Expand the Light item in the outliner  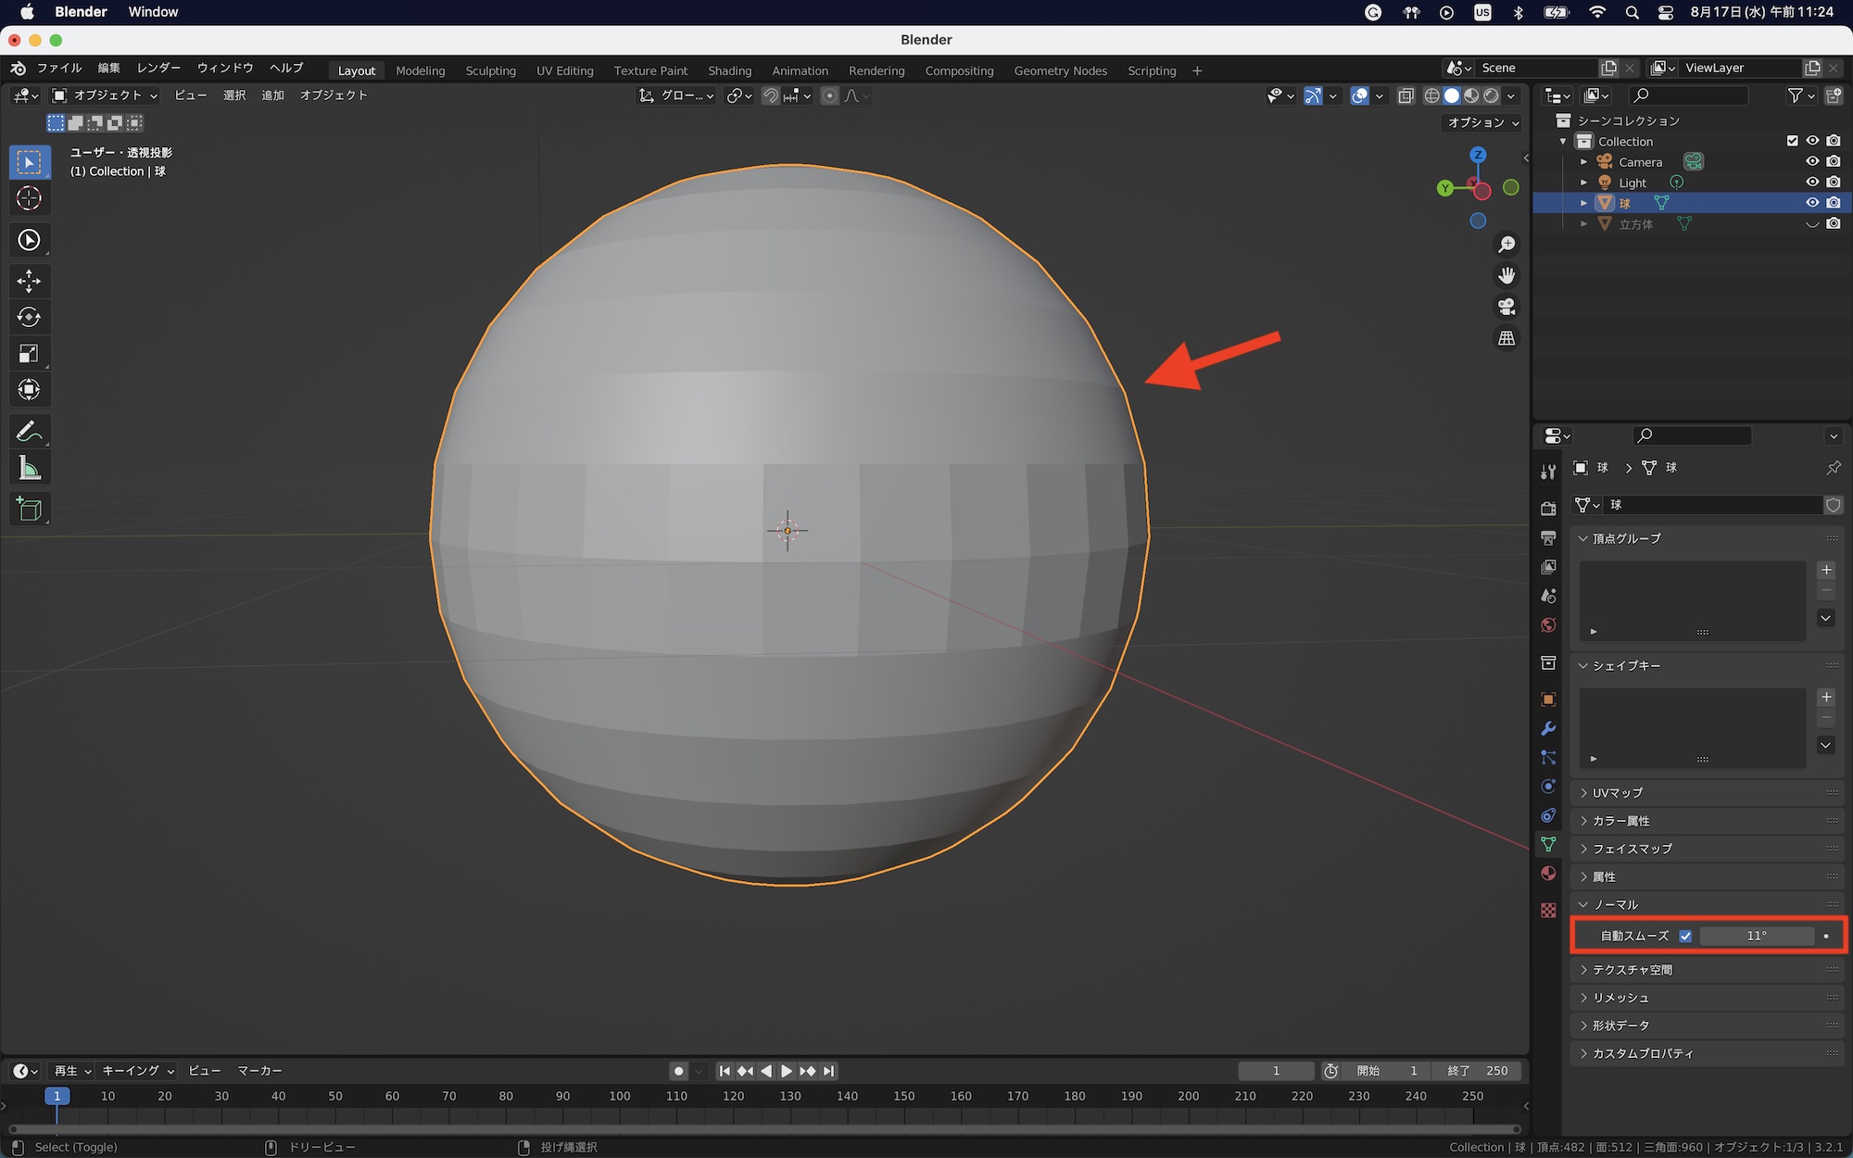pos(1583,183)
